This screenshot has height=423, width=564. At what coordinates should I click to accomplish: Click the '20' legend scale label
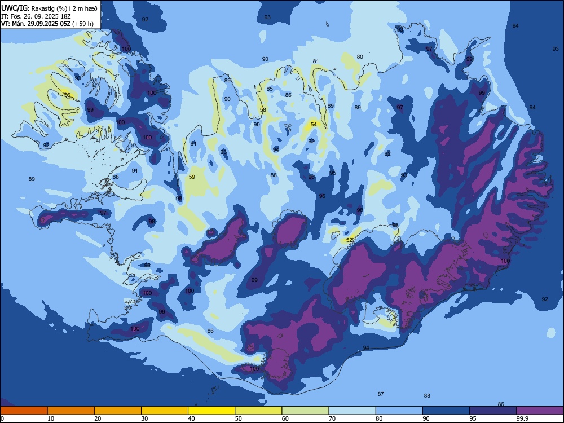(98, 418)
